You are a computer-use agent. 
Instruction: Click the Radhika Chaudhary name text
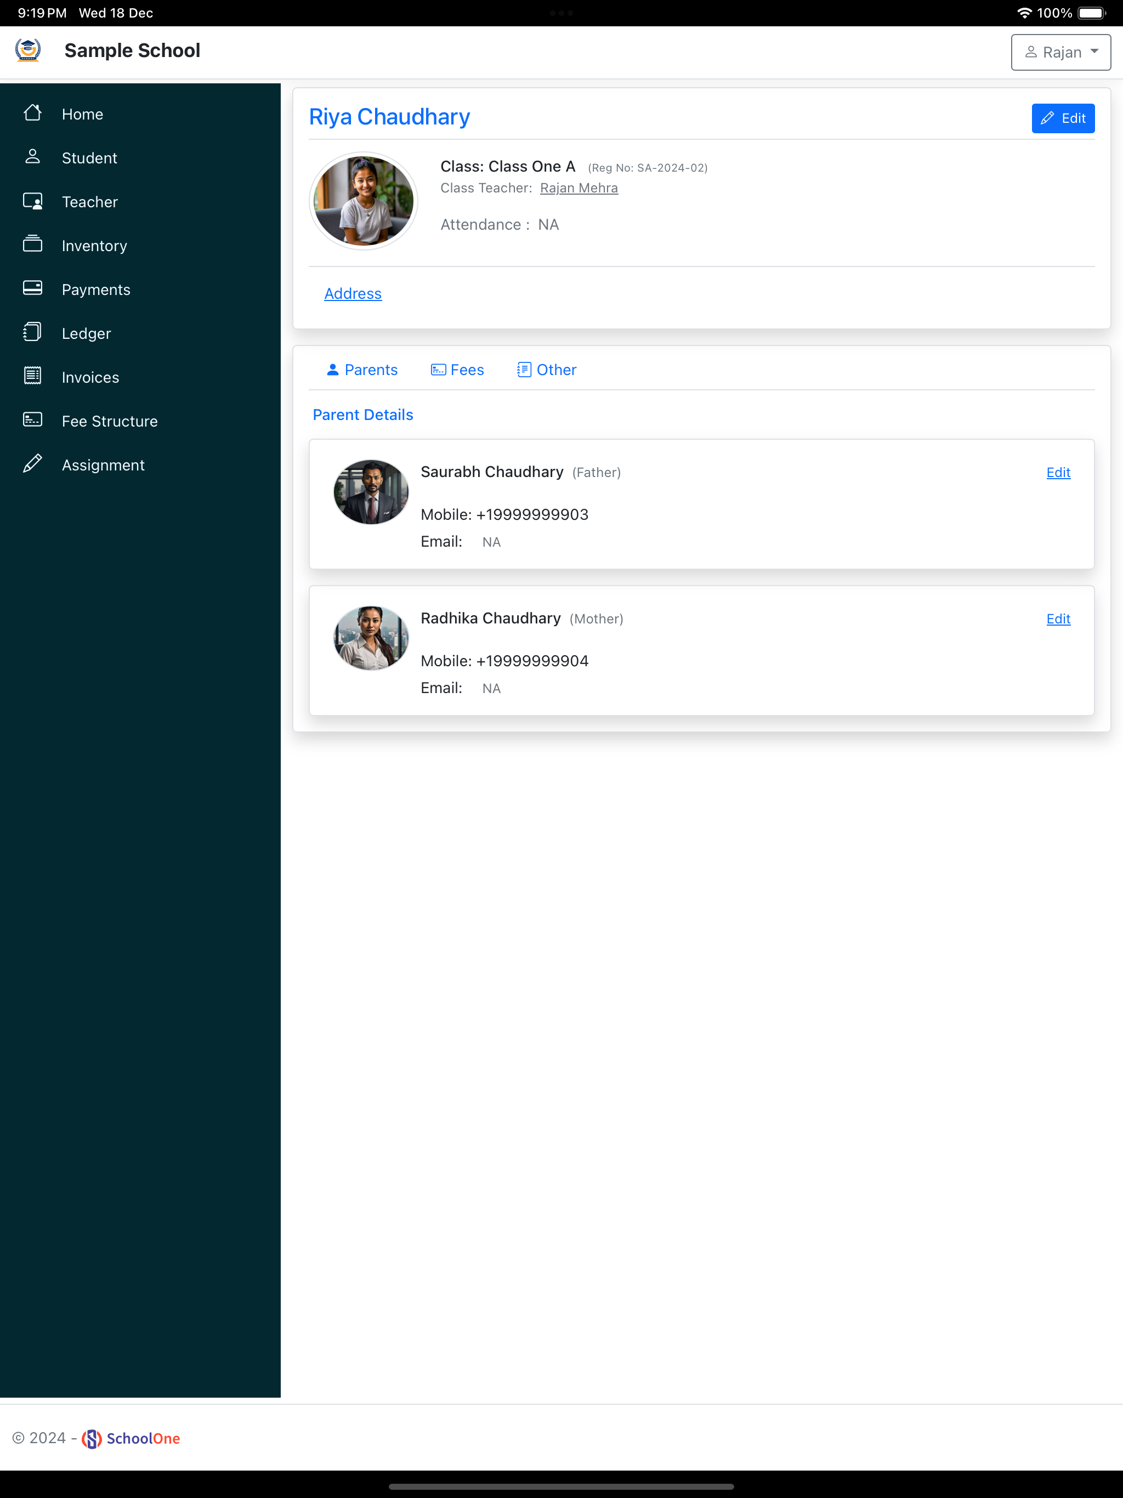pos(490,619)
